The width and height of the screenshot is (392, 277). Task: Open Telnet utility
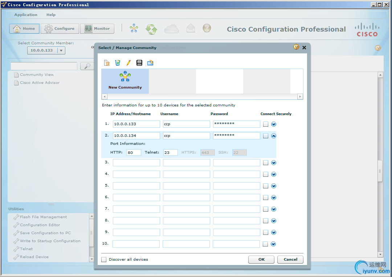coord(23,249)
